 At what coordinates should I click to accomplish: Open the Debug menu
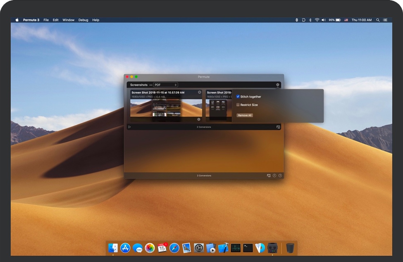point(83,20)
